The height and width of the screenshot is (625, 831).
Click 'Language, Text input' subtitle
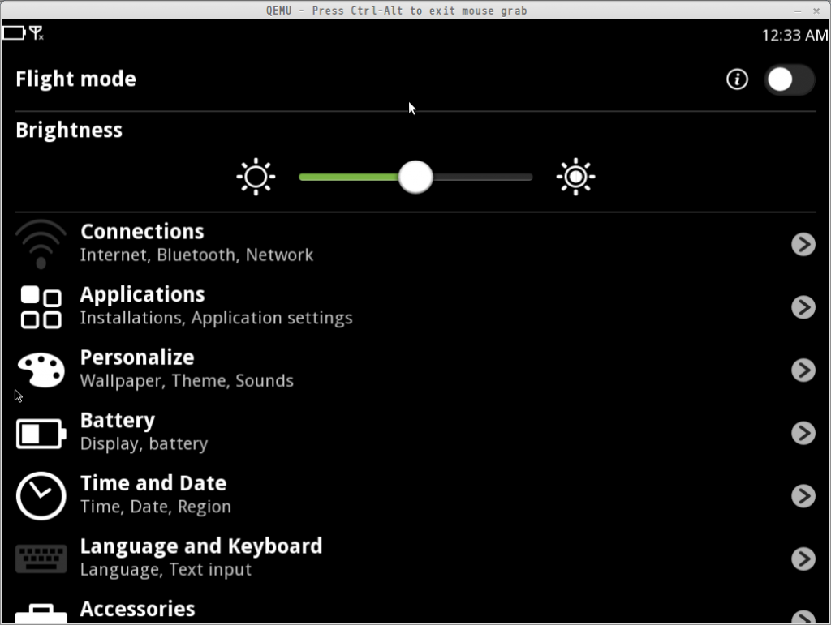click(x=166, y=570)
